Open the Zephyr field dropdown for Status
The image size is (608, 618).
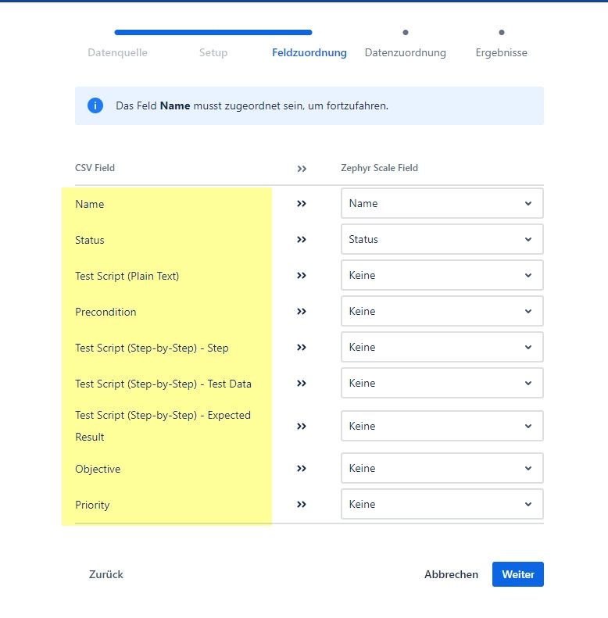pyautogui.click(x=442, y=239)
